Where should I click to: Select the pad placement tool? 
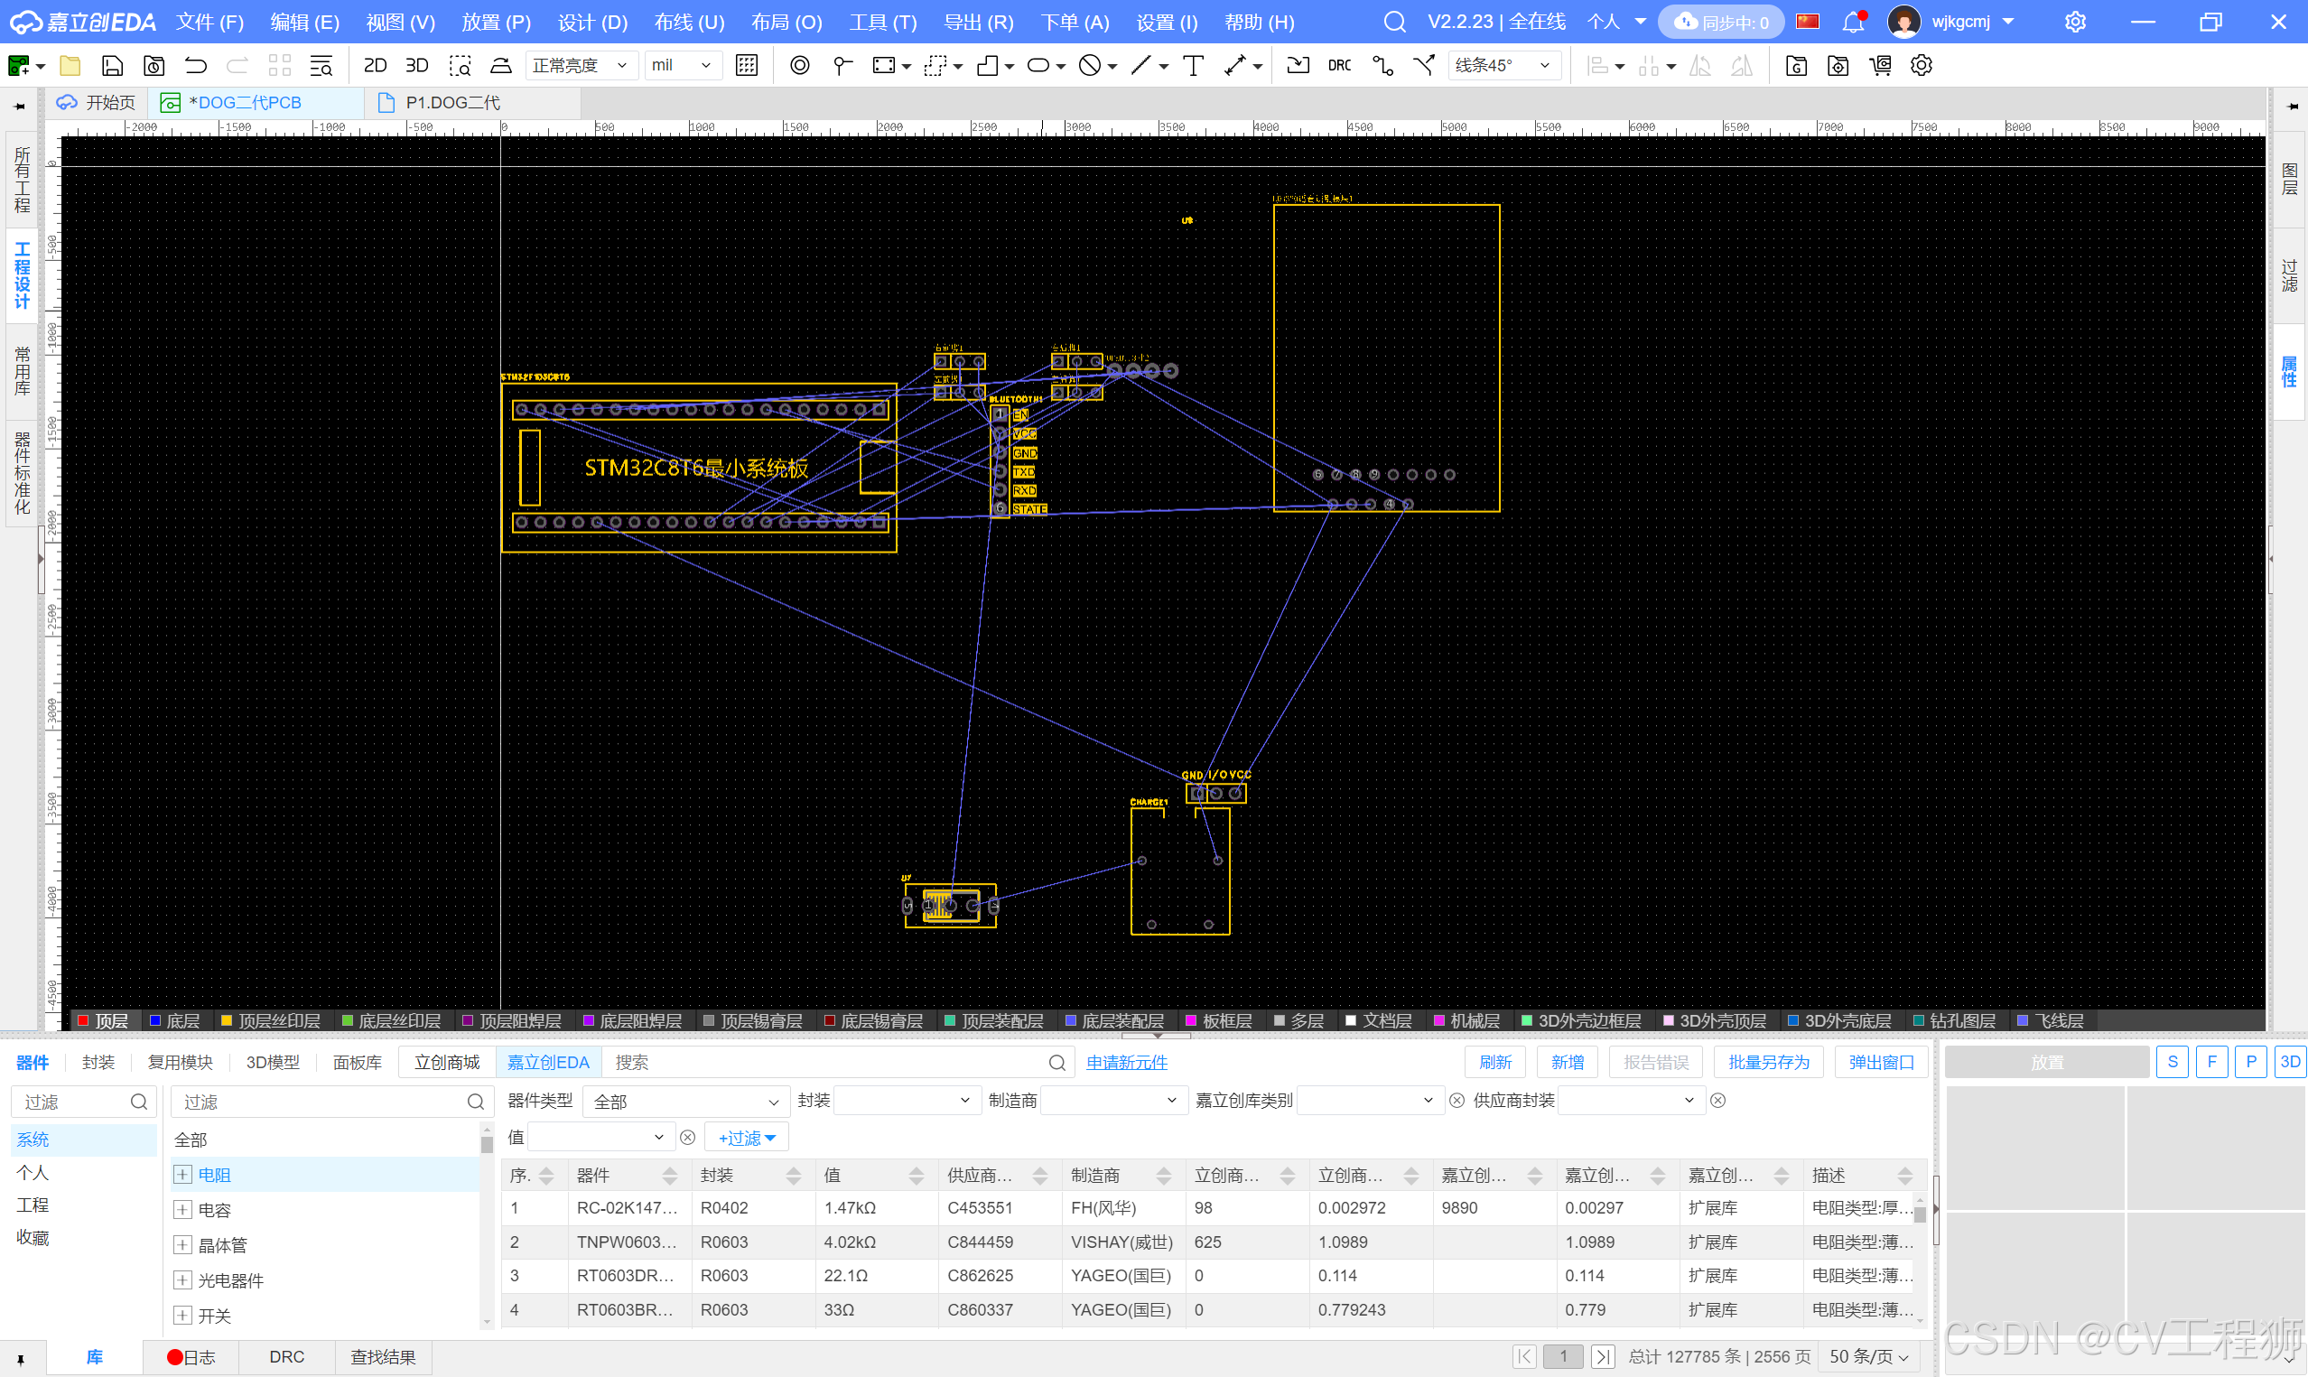[800, 65]
